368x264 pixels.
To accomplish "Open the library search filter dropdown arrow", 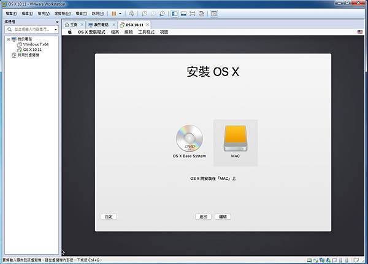I will (56, 29).
